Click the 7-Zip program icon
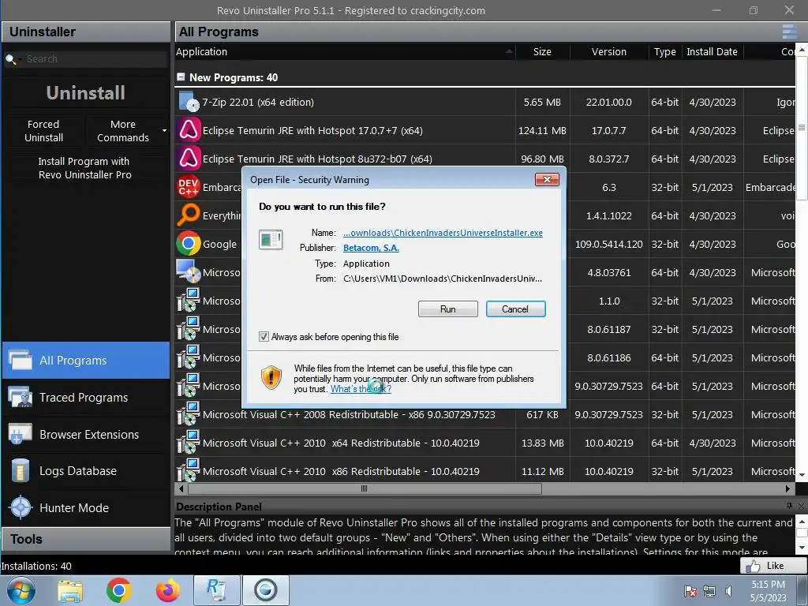Screen dimensions: 808x606 coord(189,102)
